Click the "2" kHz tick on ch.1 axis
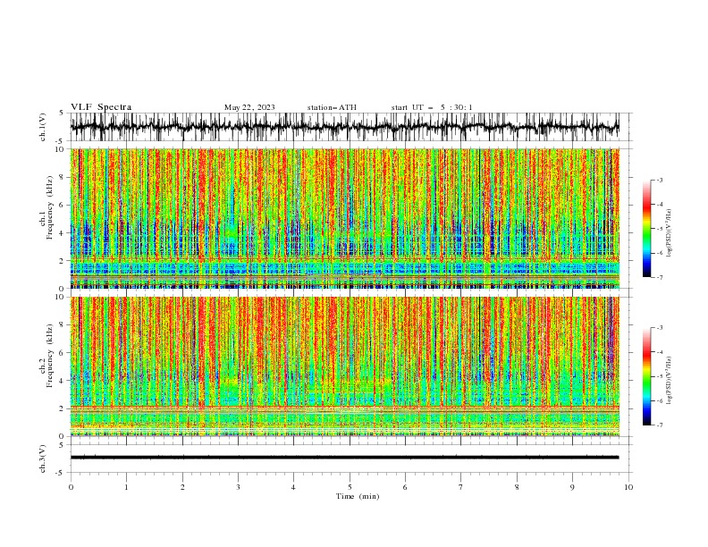 click(x=63, y=261)
